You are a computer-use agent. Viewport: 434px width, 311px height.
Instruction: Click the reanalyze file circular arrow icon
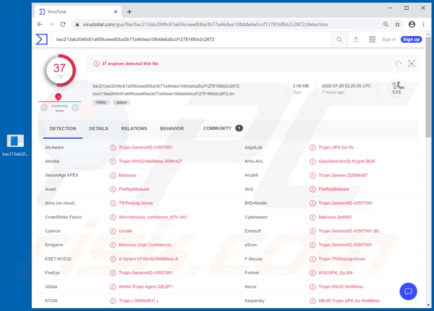coord(398,64)
